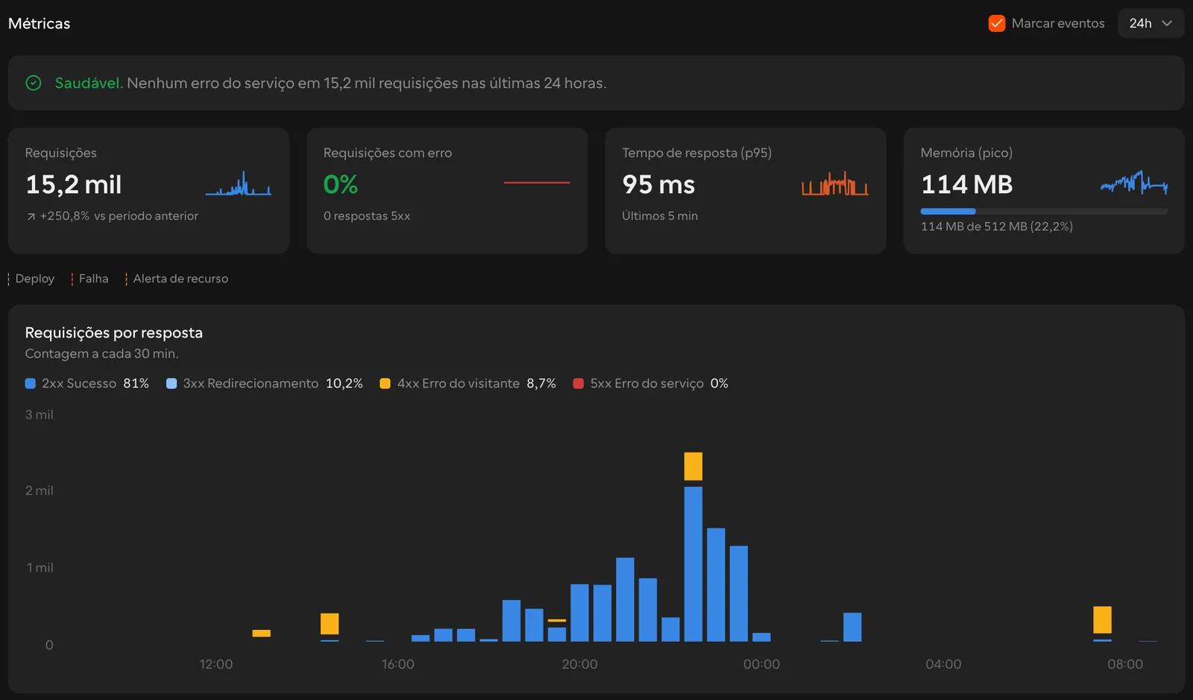Click the 'Últimos 5 min' text

click(660, 216)
